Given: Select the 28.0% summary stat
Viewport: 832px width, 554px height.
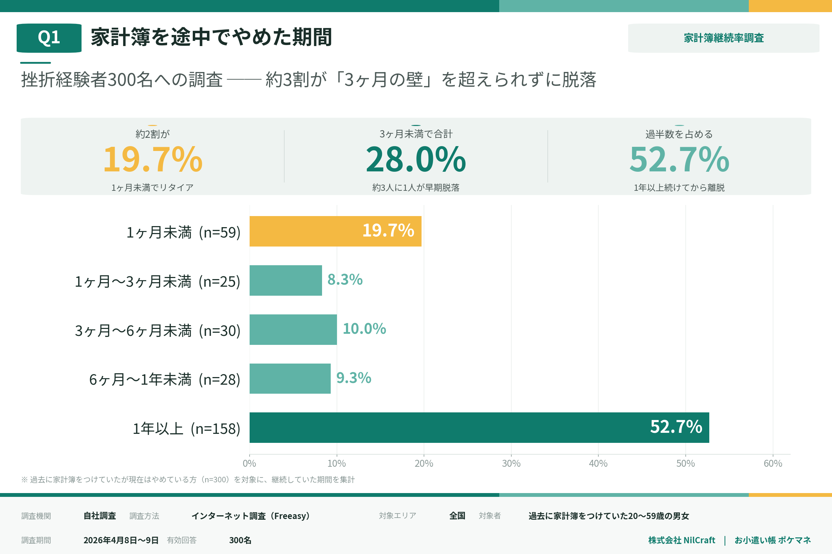Looking at the screenshot, I should click(x=416, y=159).
